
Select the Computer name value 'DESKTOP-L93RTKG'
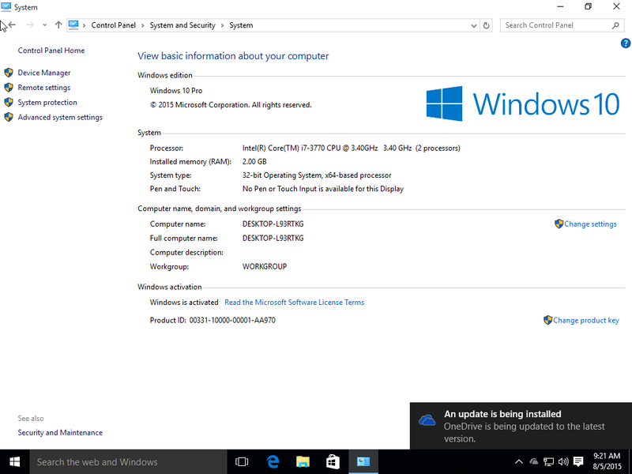tap(273, 224)
